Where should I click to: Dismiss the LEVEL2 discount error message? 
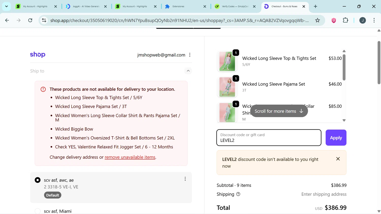pyautogui.click(x=338, y=159)
